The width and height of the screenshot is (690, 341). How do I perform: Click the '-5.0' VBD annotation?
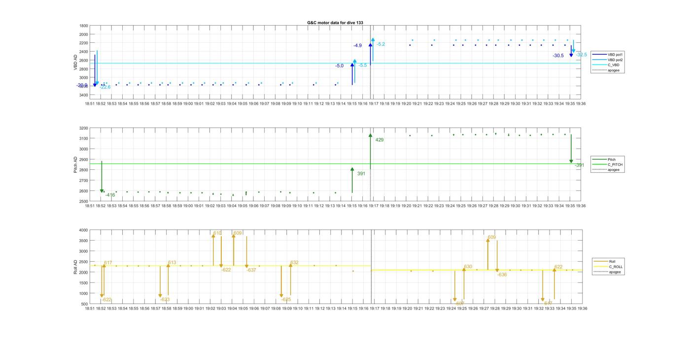(x=339, y=66)
